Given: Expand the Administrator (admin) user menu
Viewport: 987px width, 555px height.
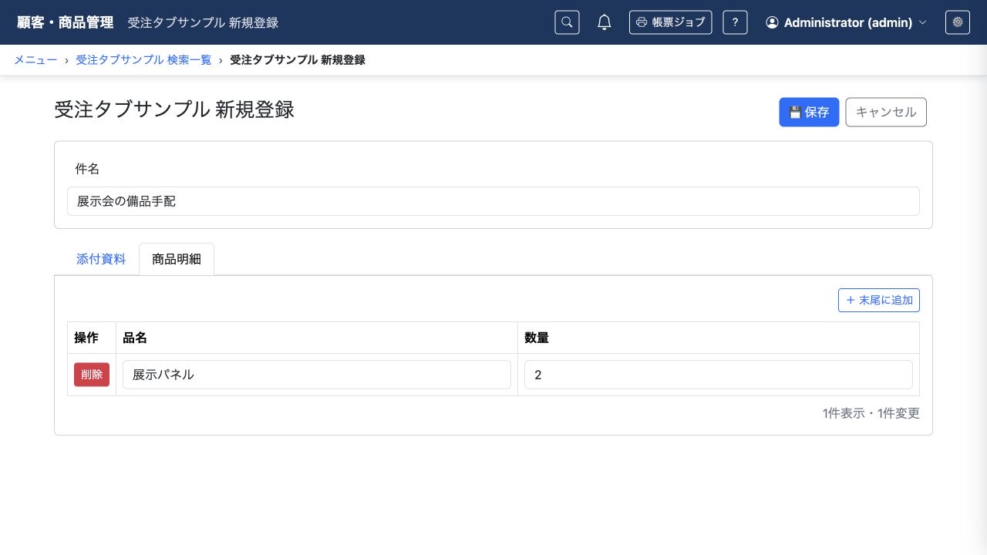Looking at the screenshot, I should tap(846, 22).
